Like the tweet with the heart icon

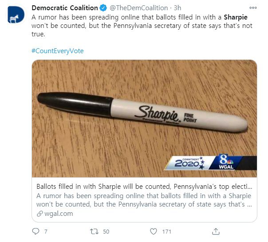[x=154, y=231]
